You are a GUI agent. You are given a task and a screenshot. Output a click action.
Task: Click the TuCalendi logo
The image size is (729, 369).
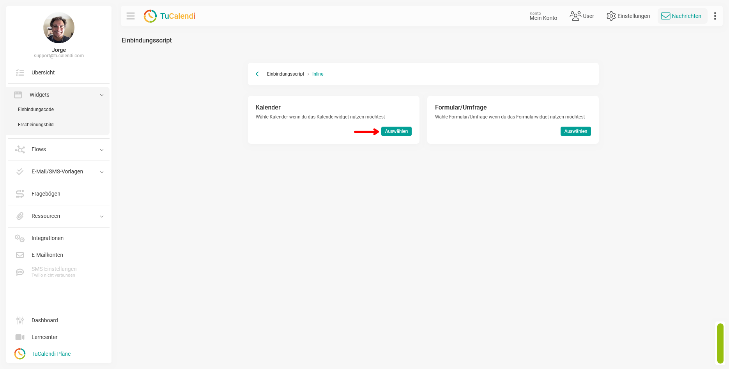169,16
